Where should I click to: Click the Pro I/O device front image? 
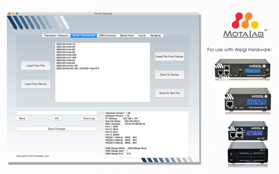(248, 131)
